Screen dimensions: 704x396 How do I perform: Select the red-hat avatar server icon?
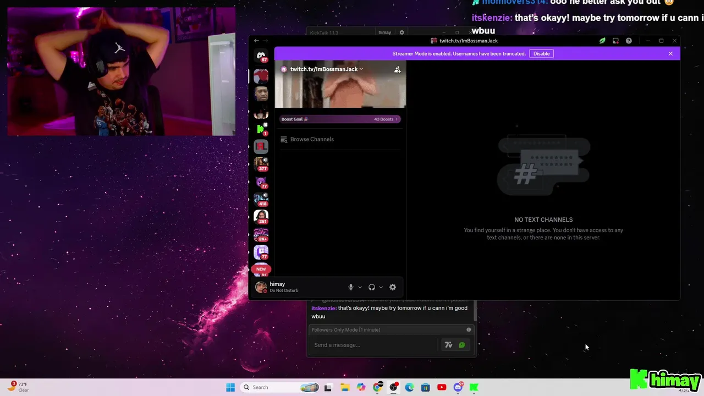tap(261, 76)
